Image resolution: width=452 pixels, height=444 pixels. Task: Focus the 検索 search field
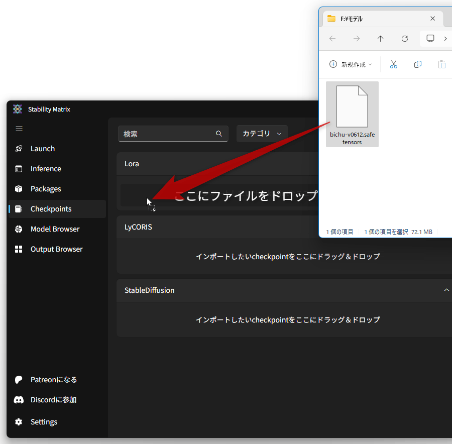point(173,134)
